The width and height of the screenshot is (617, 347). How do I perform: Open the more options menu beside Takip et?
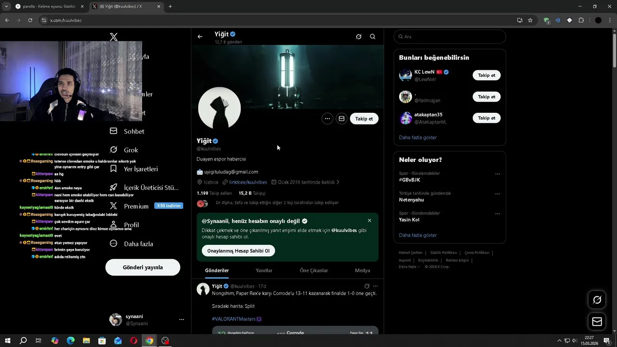tap(327, 119)
